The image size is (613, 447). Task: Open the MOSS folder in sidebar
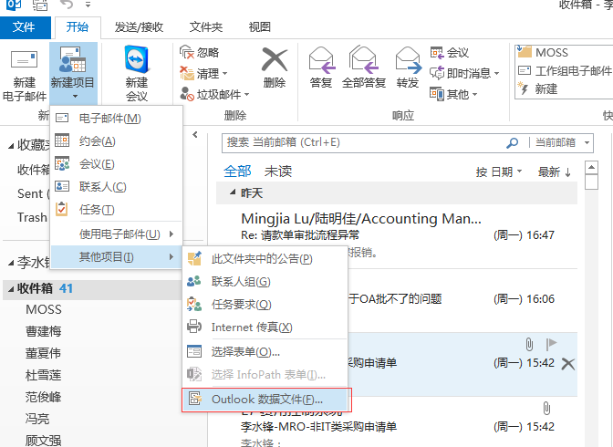[x=44, y=309]
